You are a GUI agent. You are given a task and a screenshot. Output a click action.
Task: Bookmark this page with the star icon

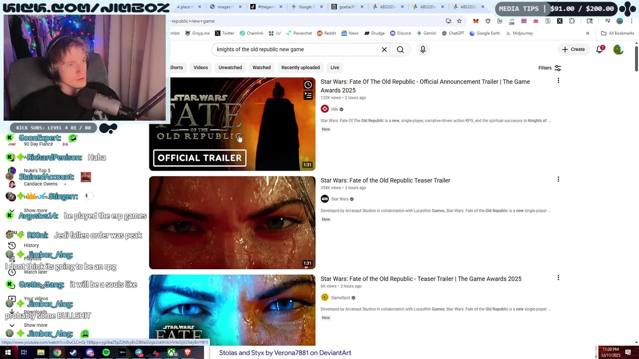tap(459, 21)
